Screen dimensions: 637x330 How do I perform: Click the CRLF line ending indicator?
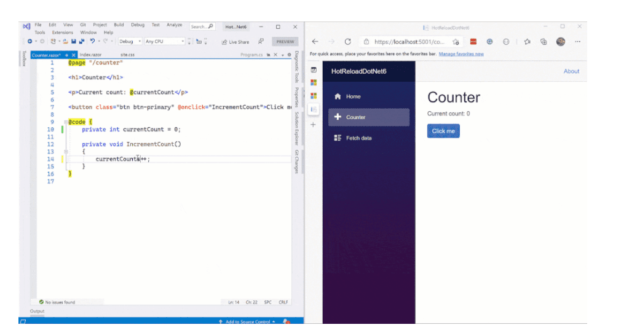[283, 302]
